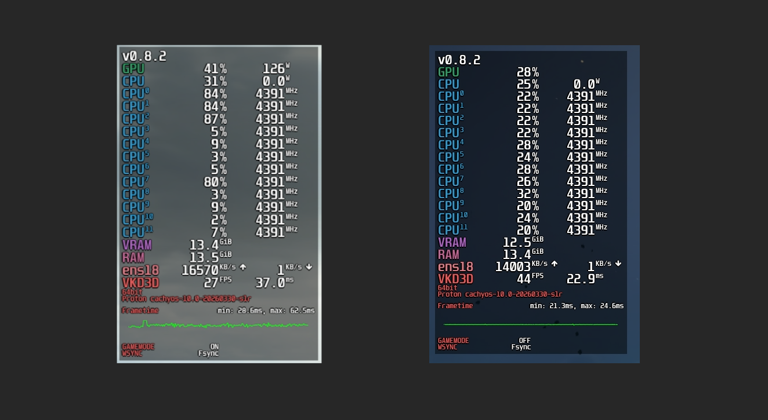The height and width of the screenshot is (420, 768).
Task: Select the 16570 KB/s network upload value
Action: point(209,270)
